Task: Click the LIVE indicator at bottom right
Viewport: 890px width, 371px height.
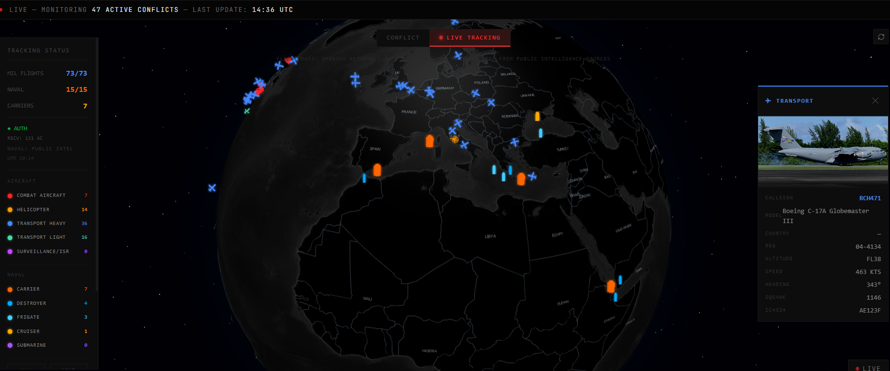Action: pyautogui.click(x=868, y=368)
